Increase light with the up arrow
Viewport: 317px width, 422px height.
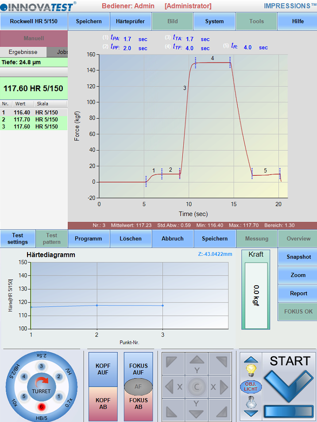point(251,359)
